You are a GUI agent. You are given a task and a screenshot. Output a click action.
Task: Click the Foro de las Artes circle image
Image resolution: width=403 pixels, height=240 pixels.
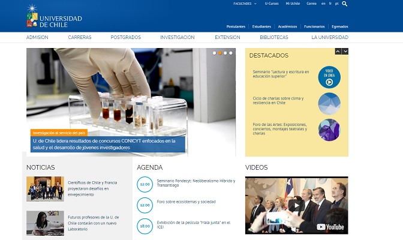click(329, 130)
